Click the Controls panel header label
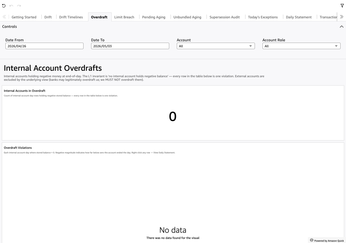The image size is (346, 243). [9, 26]
